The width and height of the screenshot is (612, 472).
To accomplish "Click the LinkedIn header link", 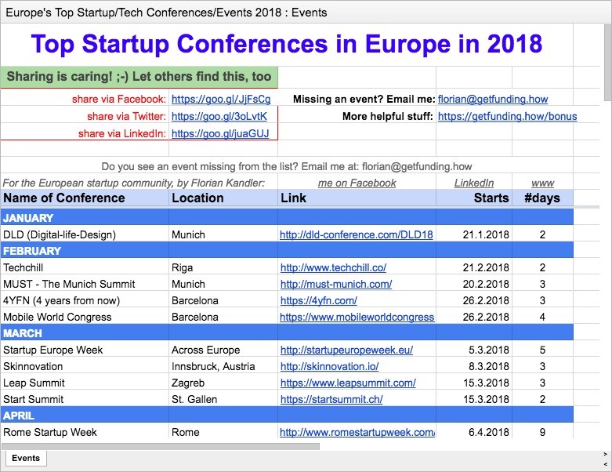I will pyautogui.click(x=474, y=183).
